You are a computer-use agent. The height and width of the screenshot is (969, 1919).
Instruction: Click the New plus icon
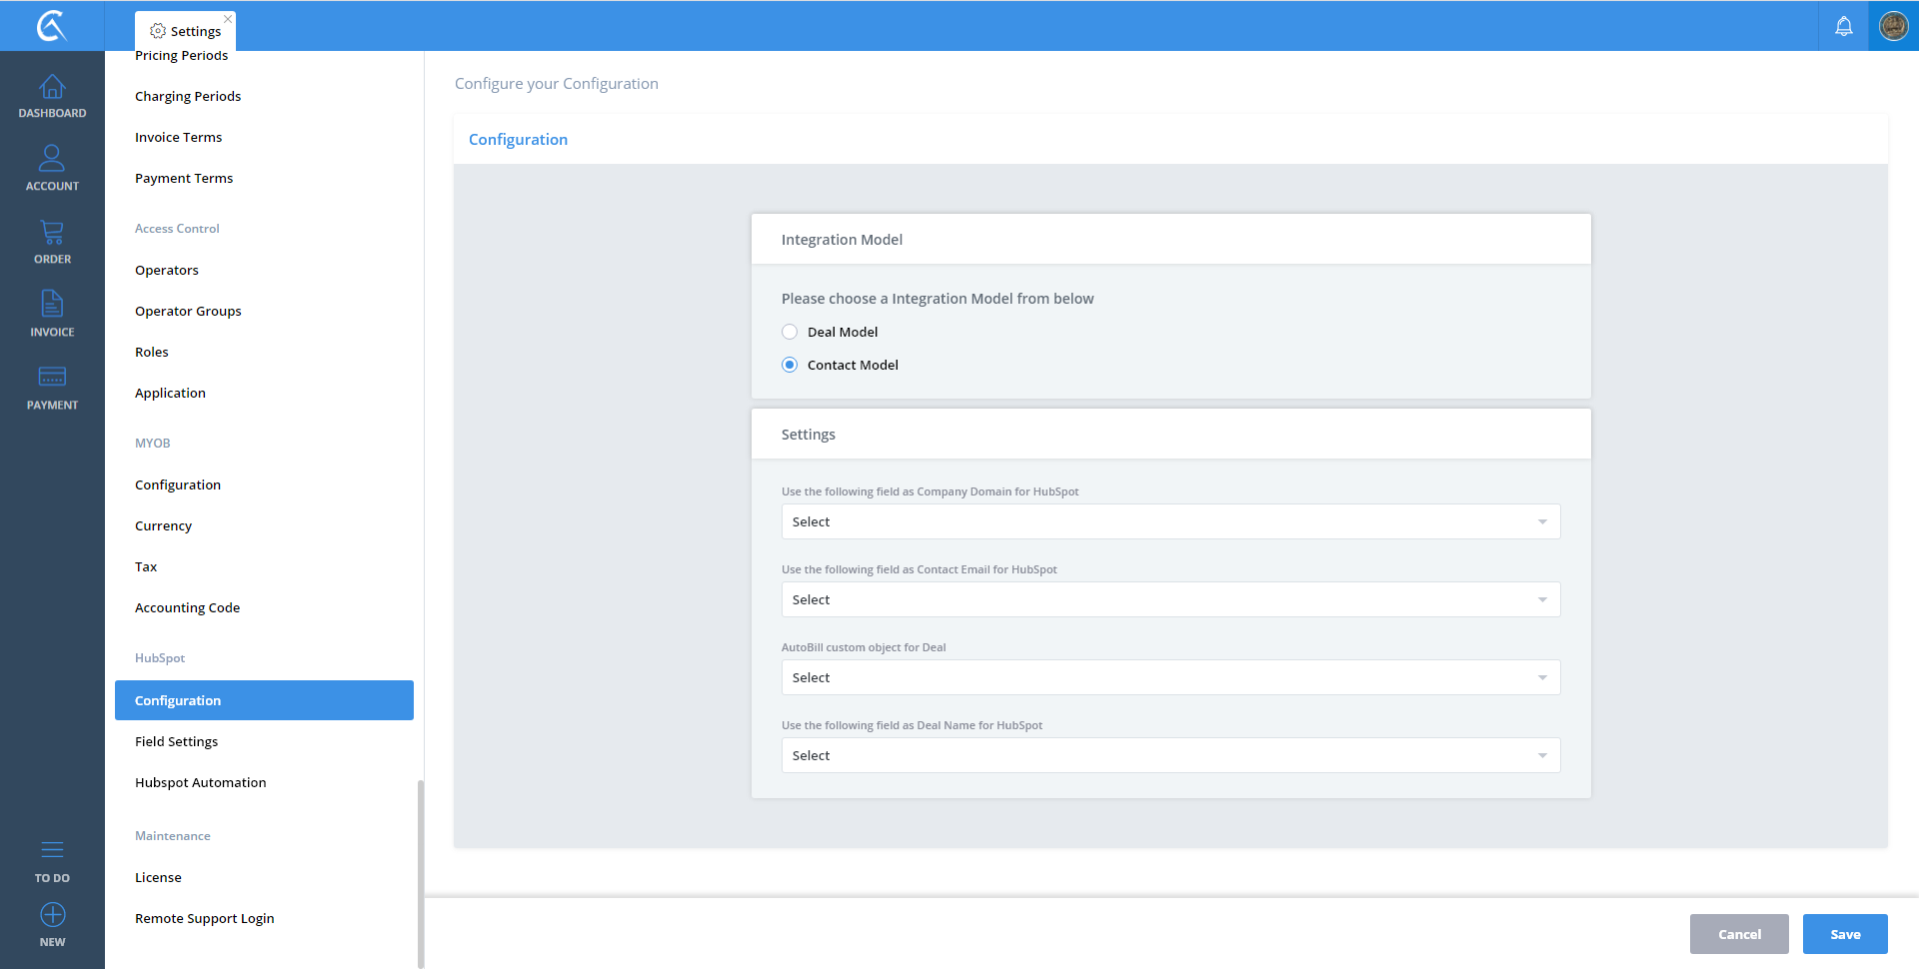tap(52, 915)
